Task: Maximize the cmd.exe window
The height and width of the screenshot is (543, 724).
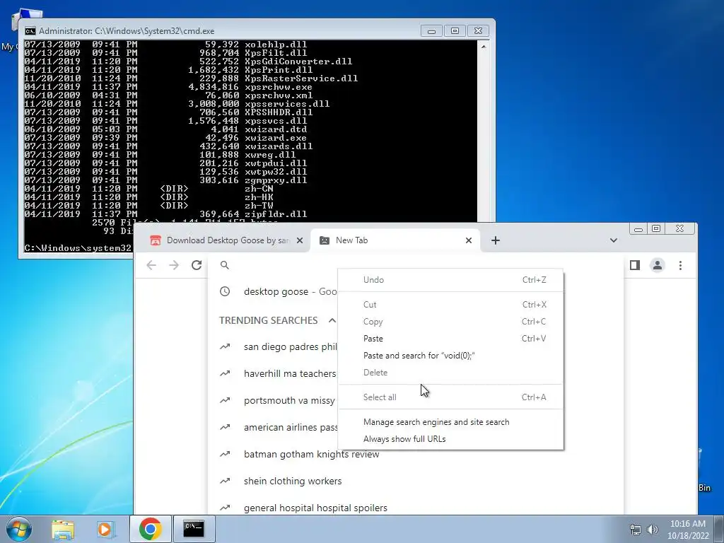Action: pos(455,31)
